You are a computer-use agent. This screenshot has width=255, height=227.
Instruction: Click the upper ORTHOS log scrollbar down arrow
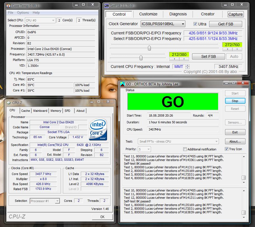click(x=244, y=183)
